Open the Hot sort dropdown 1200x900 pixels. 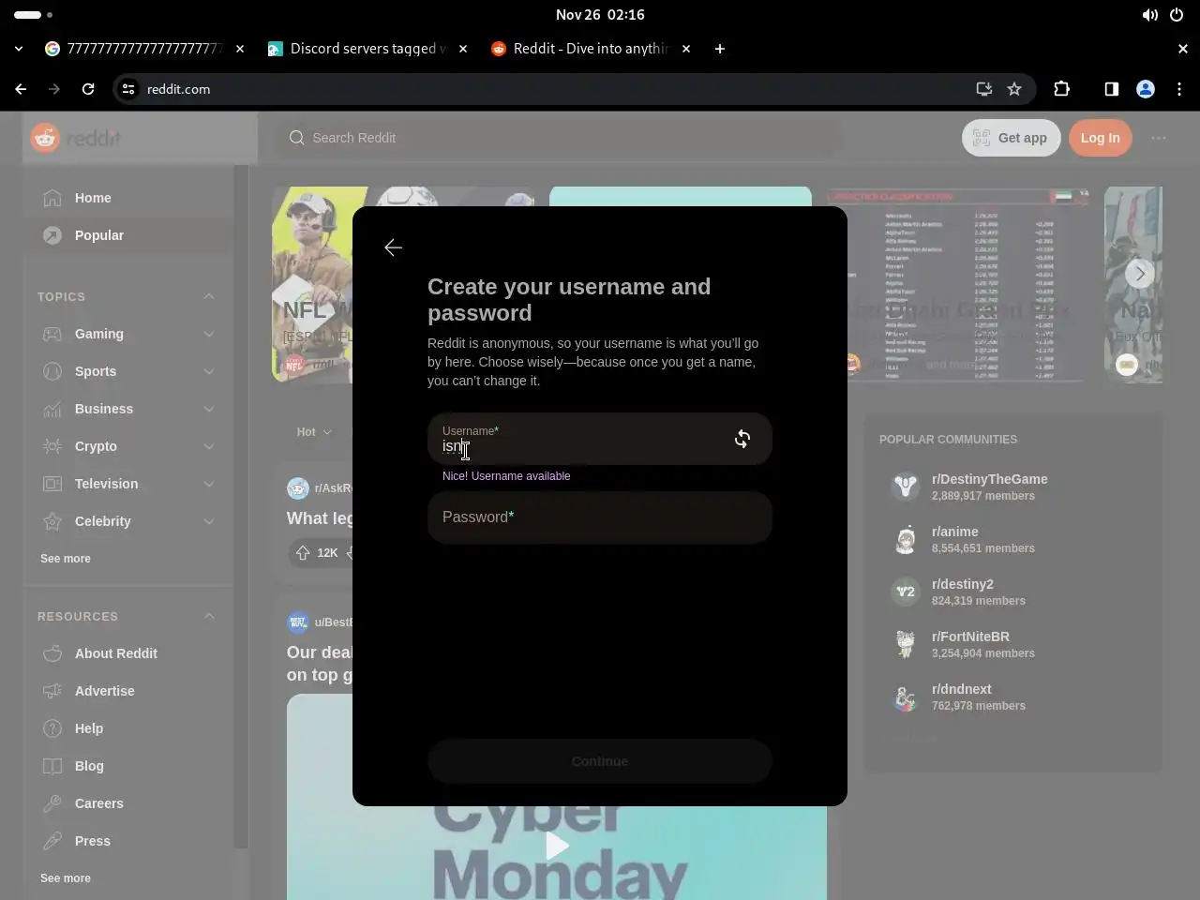314,432
